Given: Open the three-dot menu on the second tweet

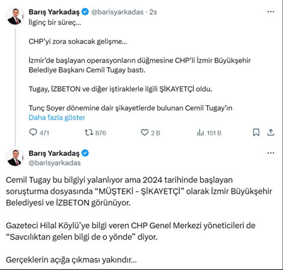Looking at the screenshot, I should pos(271,153).
